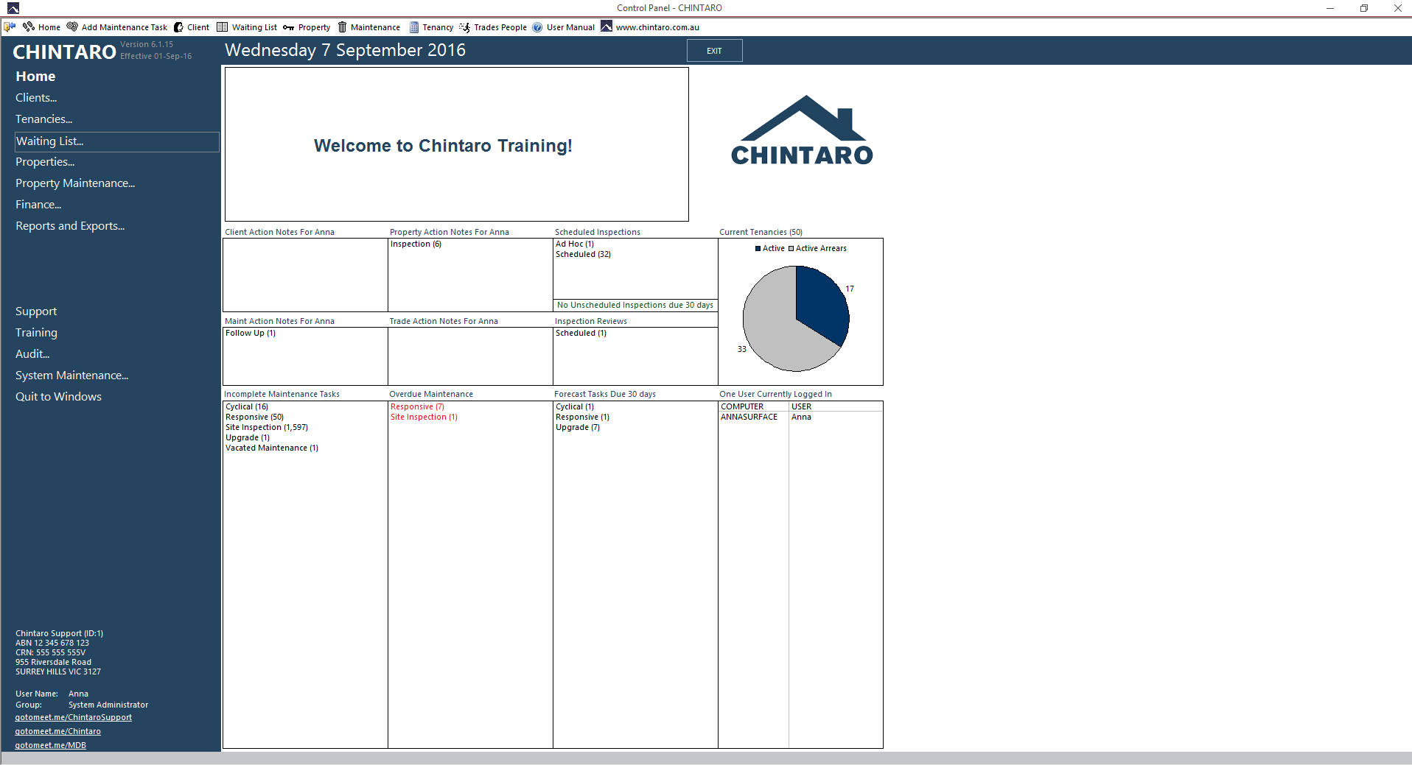The height and width of the screenshot is (765, 1412).
Task: Open Waiting List toolbar label
Action: (x=254, y=27)
